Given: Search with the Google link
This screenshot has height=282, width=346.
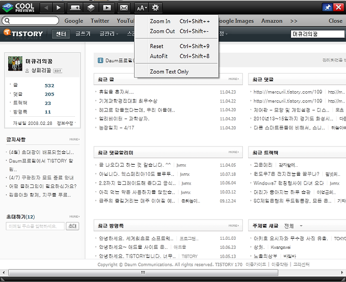Looking at the screenshot, I should (x=74, y=21).
